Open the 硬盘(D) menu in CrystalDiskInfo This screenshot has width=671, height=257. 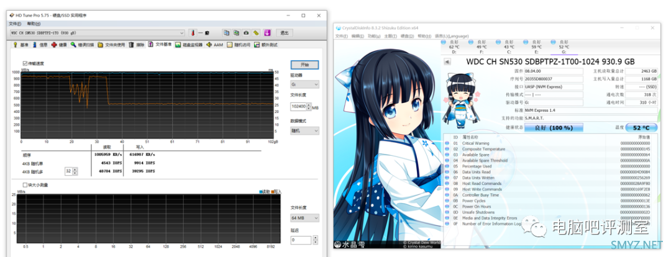click(407, 36)
